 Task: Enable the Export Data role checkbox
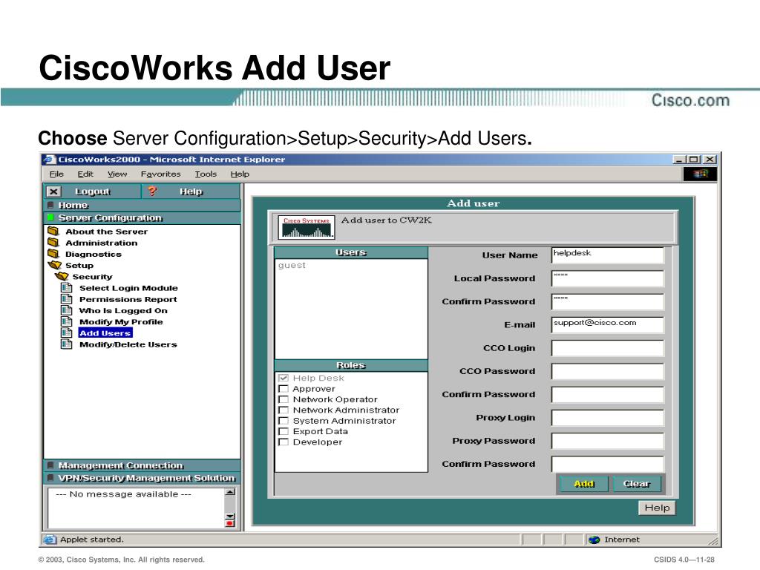pyautogui.click(x=284, y=431)
